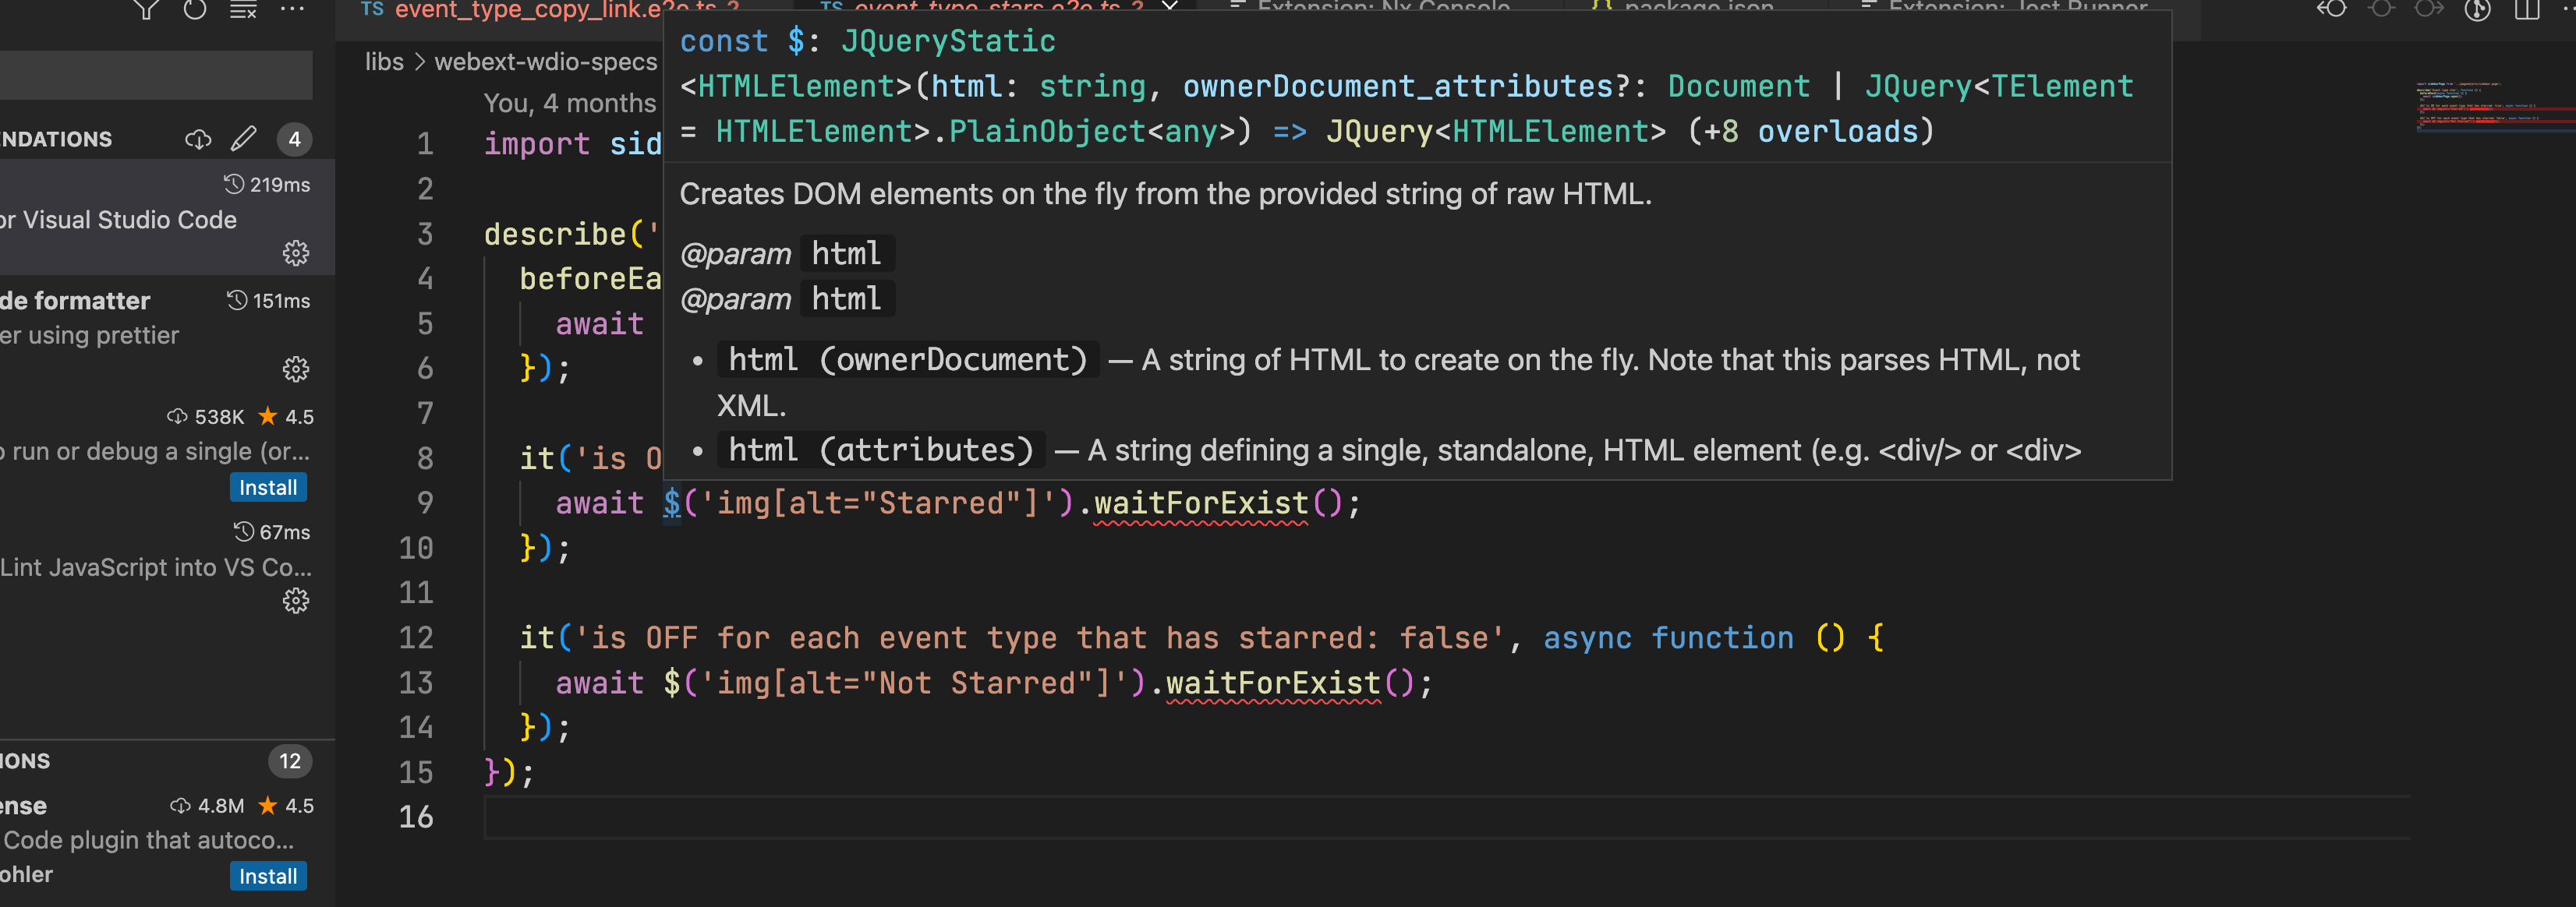
Task: Download the workspace recommended extensions
Action: click(x=198, y=139)
